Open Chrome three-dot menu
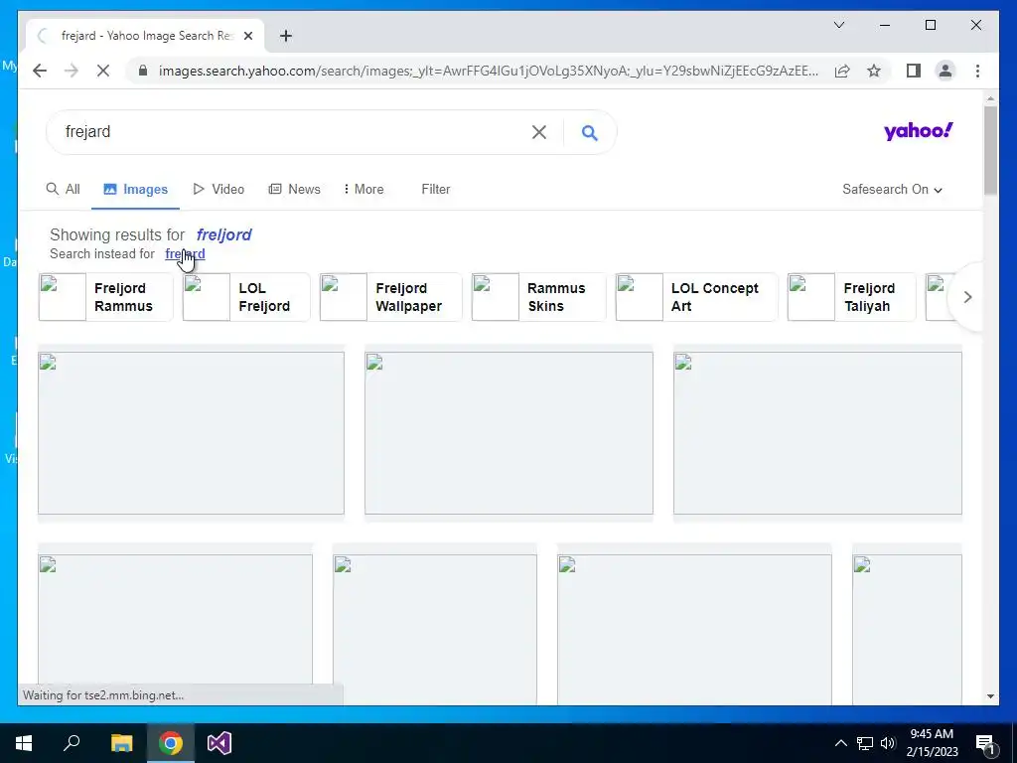Screen dimensions: 1017x763 click(977, 71)
